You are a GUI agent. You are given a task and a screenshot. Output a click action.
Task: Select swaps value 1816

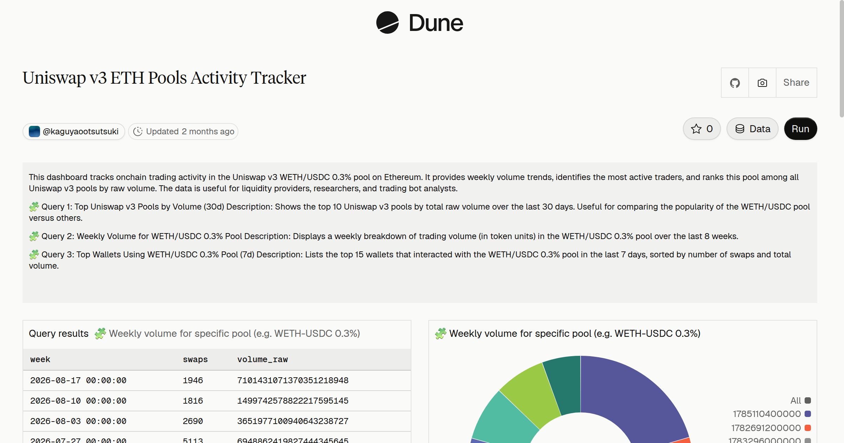[193, 401]
